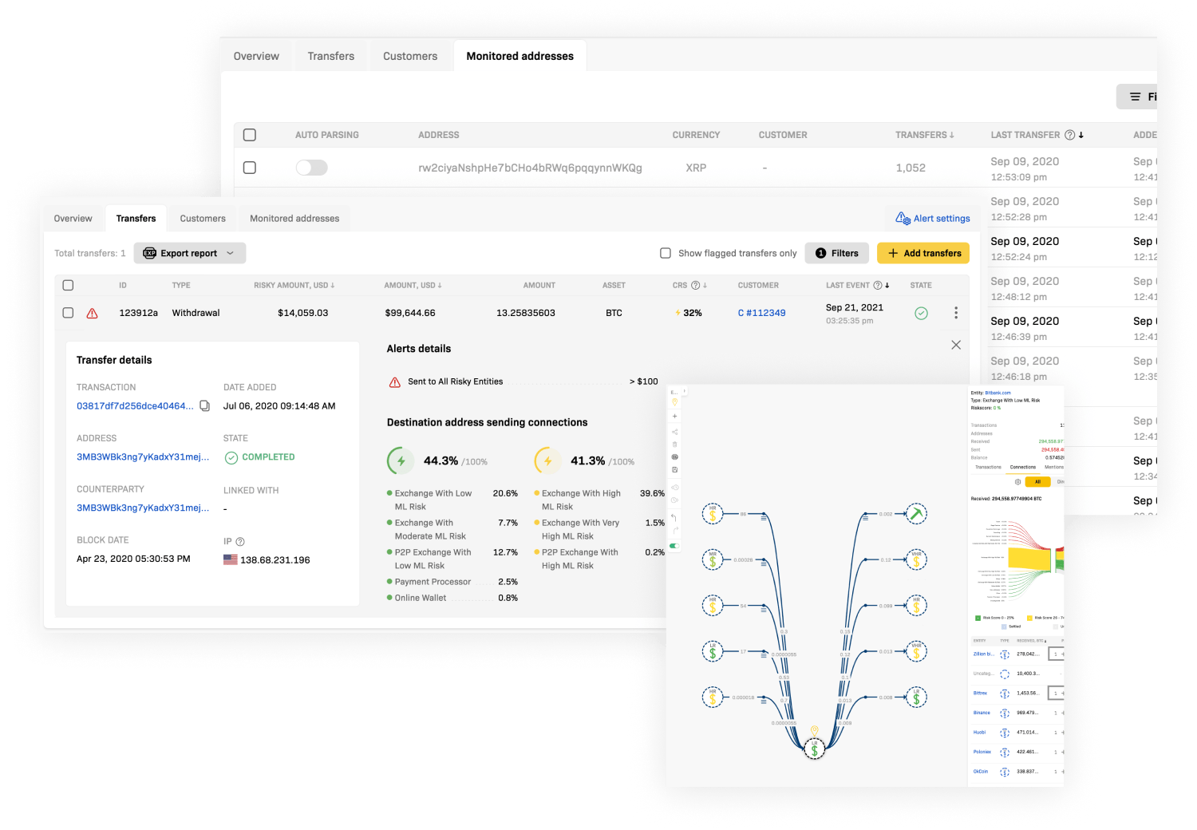Check the box for transfer 123912a row

pyautogui.click(x=68, y=314)
